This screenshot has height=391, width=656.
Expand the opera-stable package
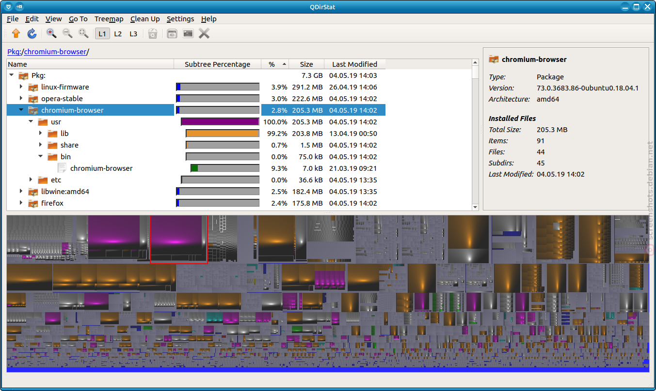[21, 99]
